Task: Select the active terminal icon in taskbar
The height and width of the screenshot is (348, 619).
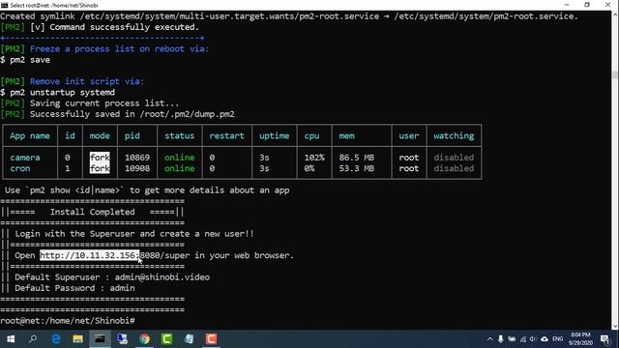Action: click(x=100, y=339)
